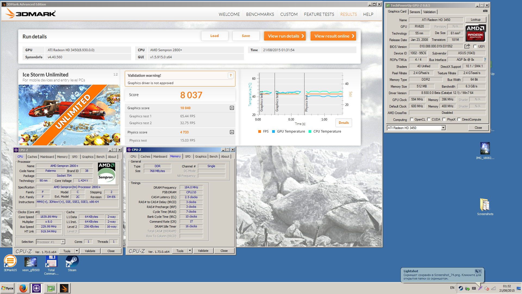Open the FEATURE TESTS tab in 3DMark
This screenshot has width=522, height=294.
319,14
